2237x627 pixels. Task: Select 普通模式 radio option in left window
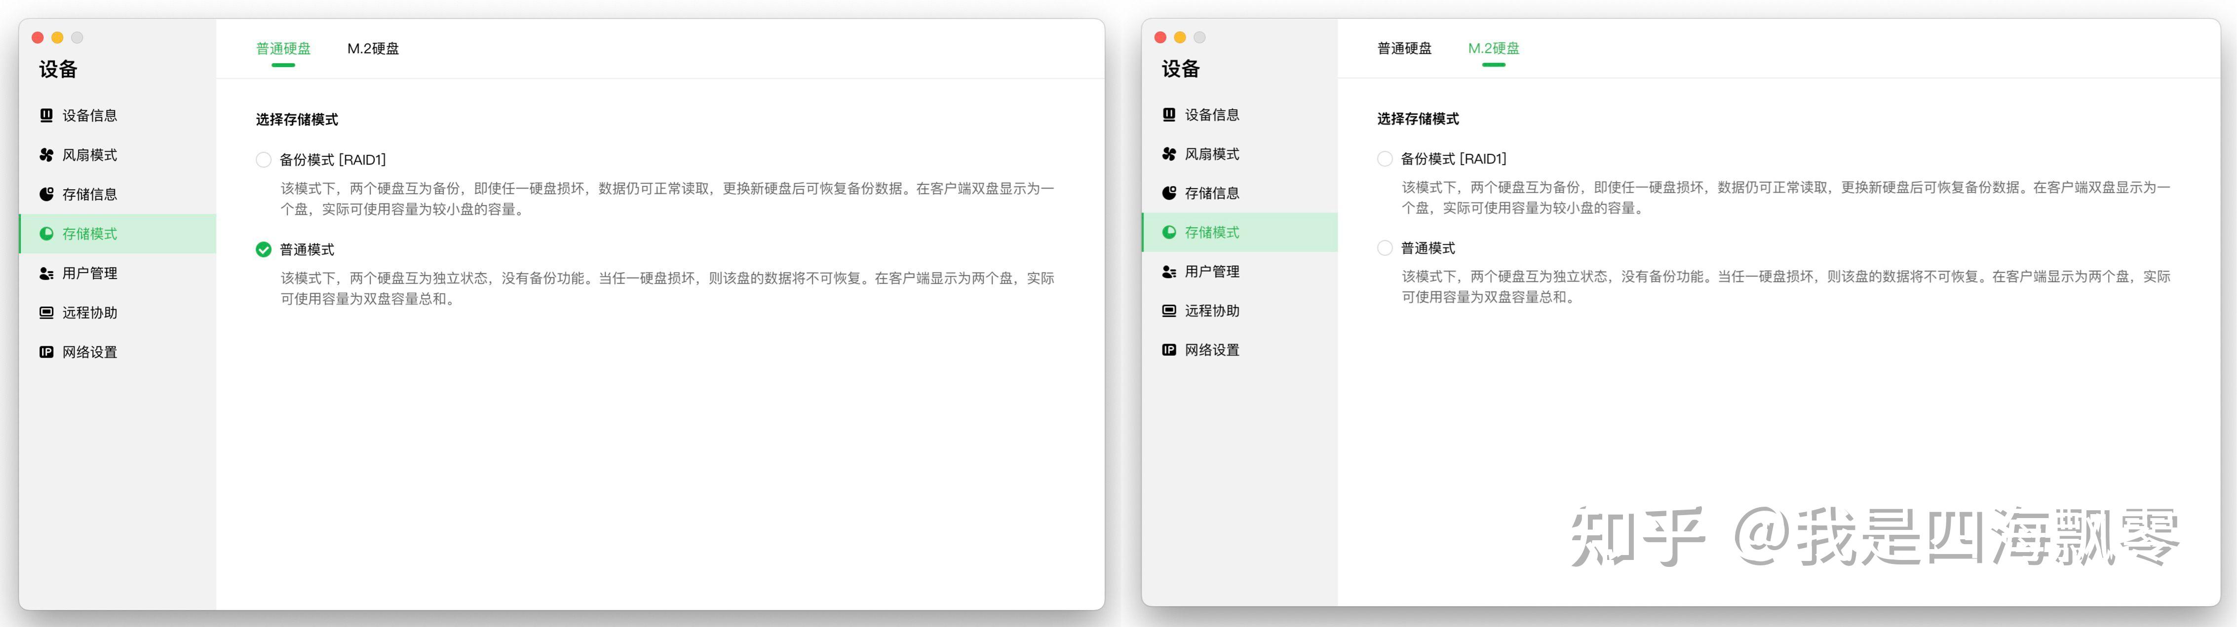263,250
